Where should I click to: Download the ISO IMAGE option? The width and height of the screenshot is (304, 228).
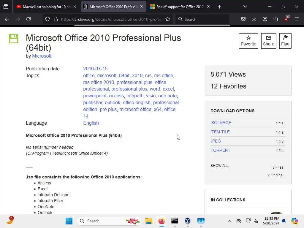[221, 123]
